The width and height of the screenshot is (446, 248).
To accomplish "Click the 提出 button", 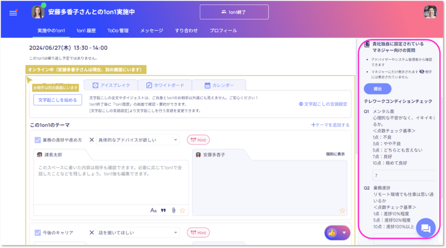I will tap(378, 89).
